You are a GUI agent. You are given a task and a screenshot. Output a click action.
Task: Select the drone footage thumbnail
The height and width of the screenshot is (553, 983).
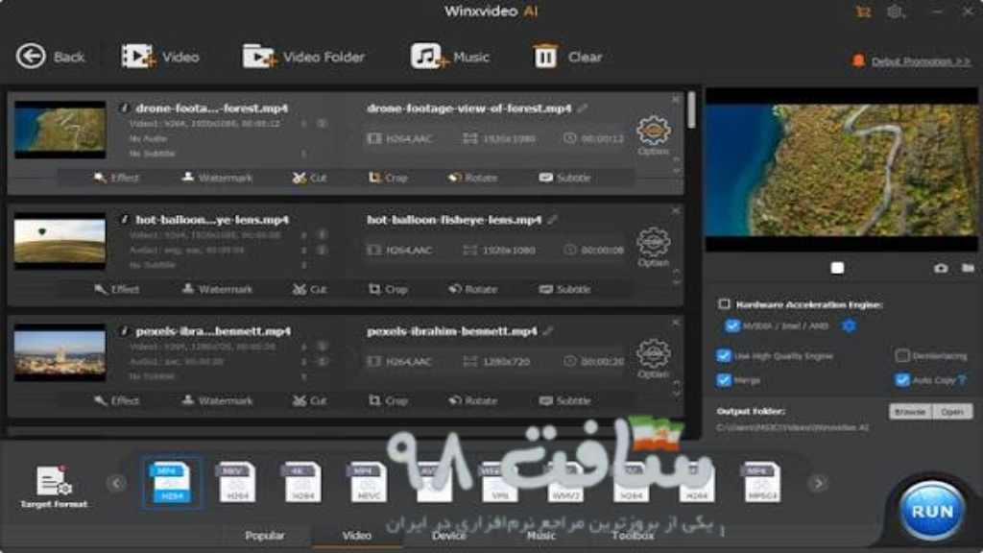tap(60, 130)
